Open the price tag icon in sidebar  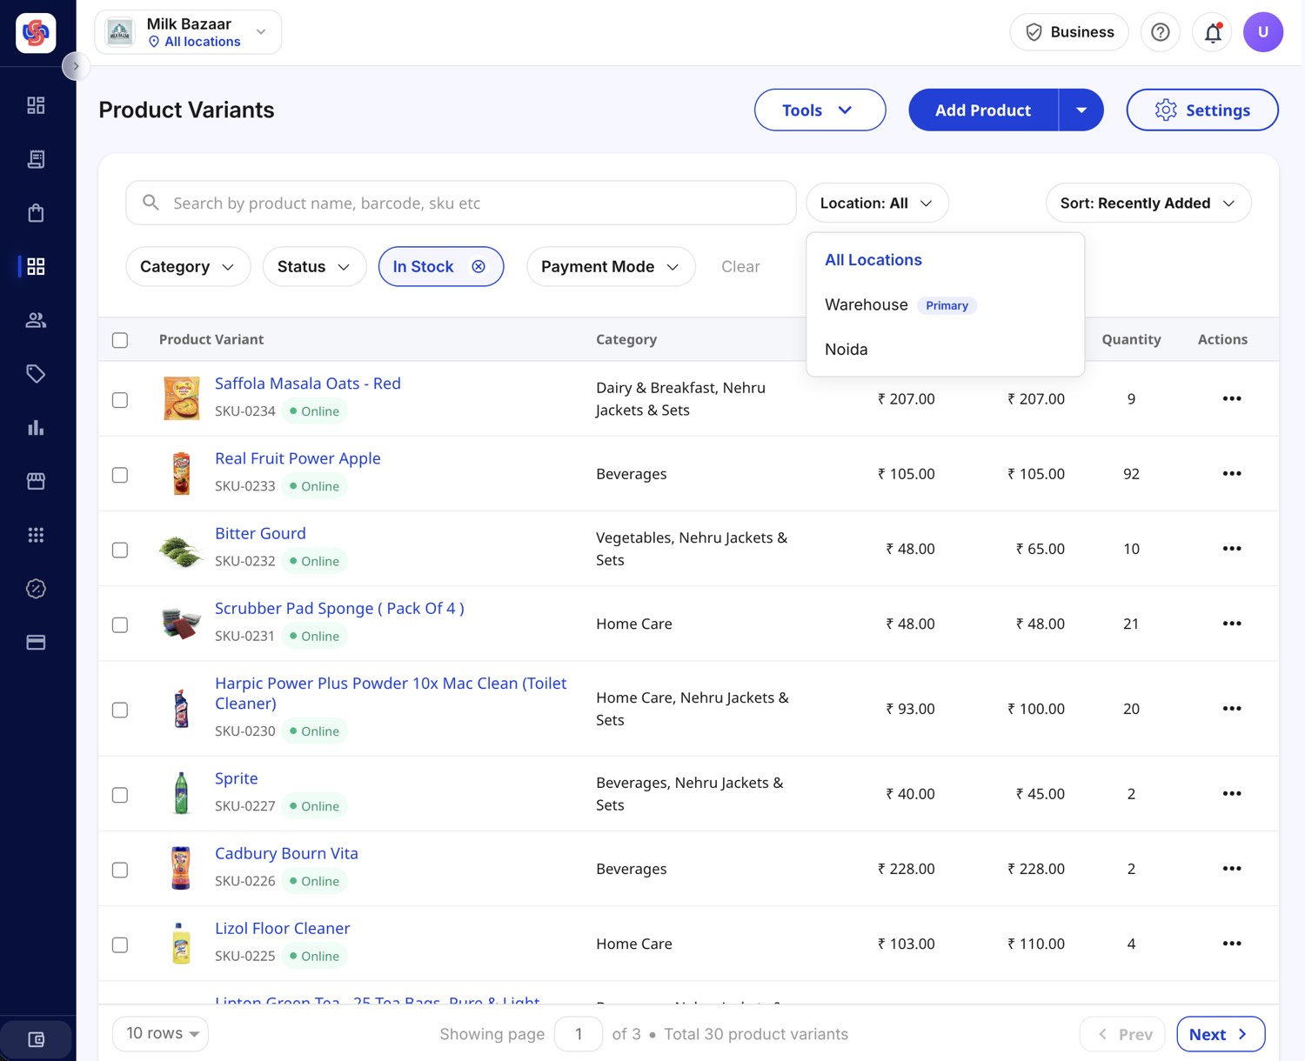(x=36, y=374)
